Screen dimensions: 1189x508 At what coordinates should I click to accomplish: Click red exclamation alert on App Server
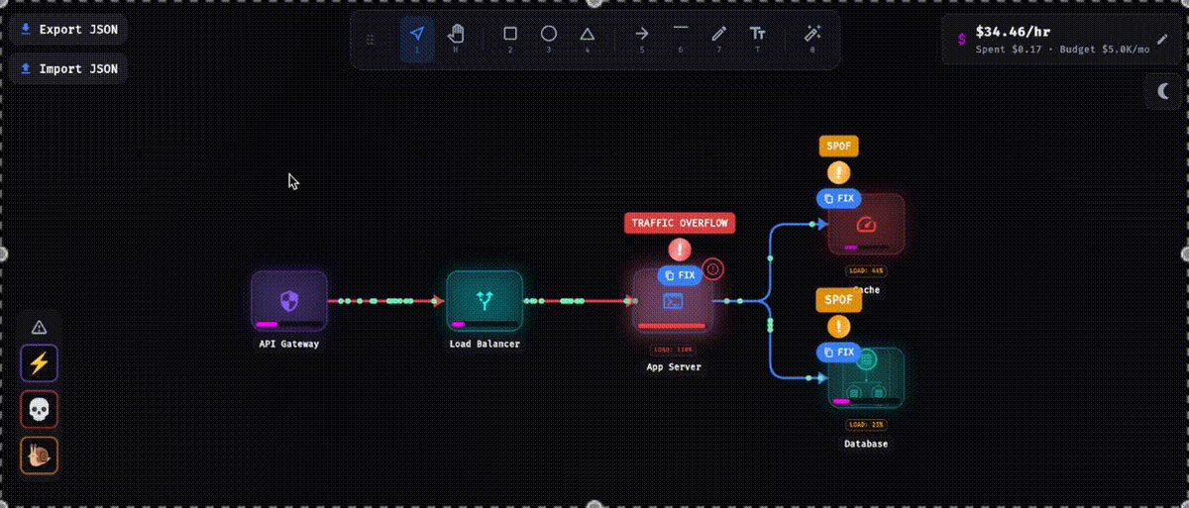[x=679, y=250]
